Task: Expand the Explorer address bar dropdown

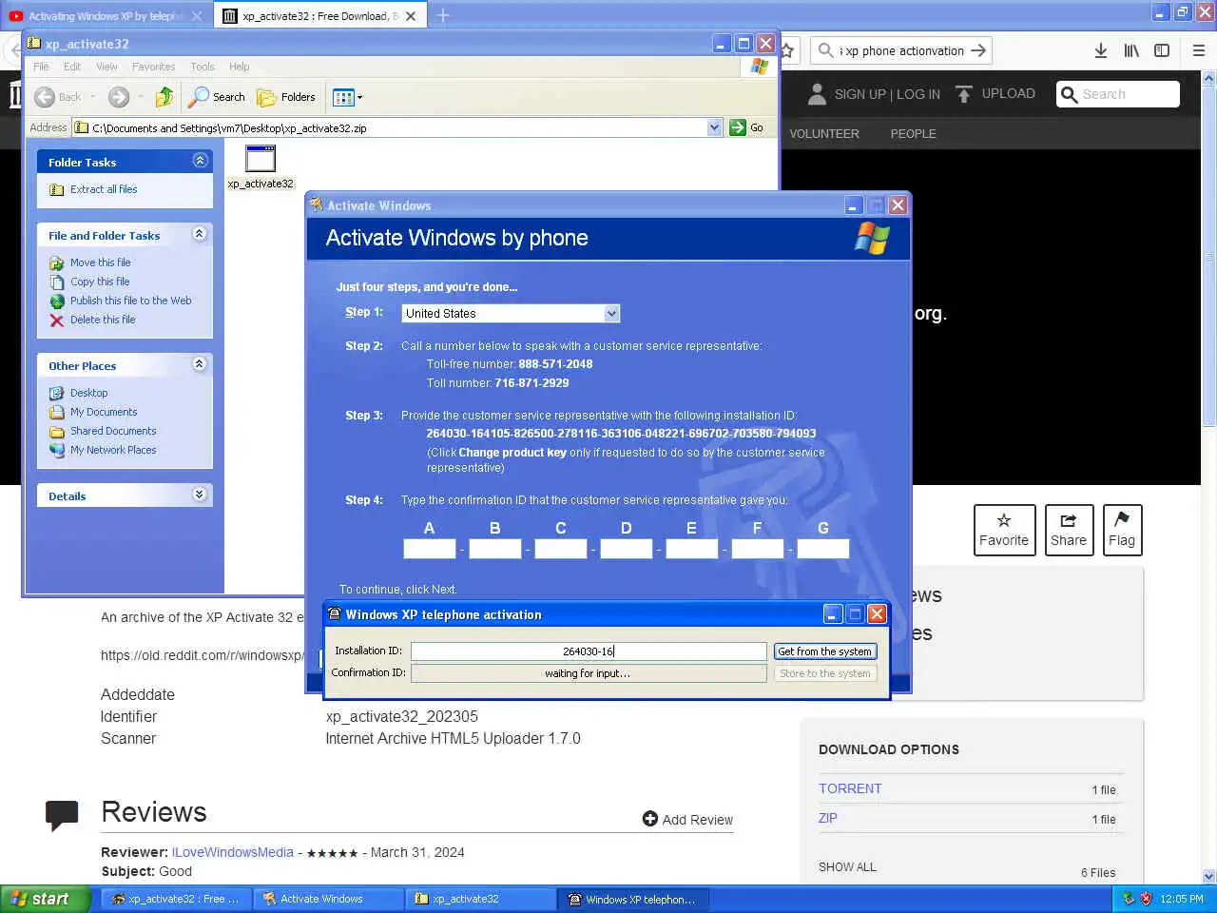Action: click(x=715, y=127)
